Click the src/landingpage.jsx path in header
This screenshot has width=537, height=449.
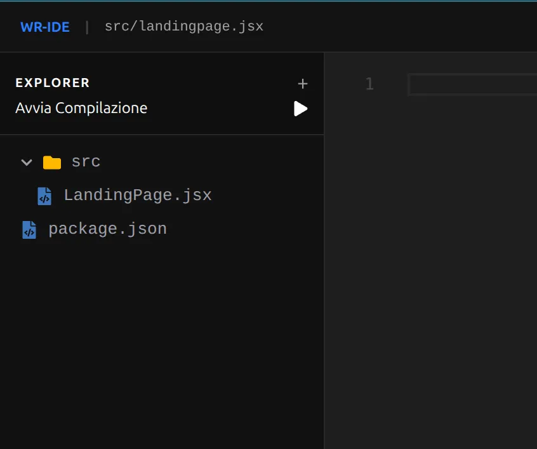183,27
